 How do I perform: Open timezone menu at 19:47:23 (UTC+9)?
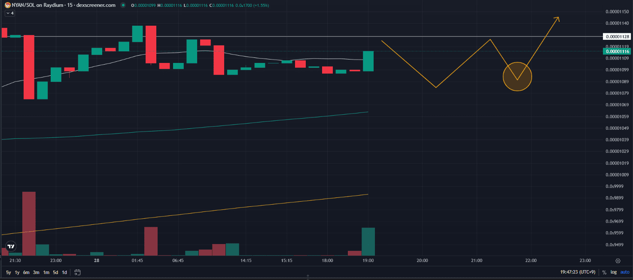[578, 272]
